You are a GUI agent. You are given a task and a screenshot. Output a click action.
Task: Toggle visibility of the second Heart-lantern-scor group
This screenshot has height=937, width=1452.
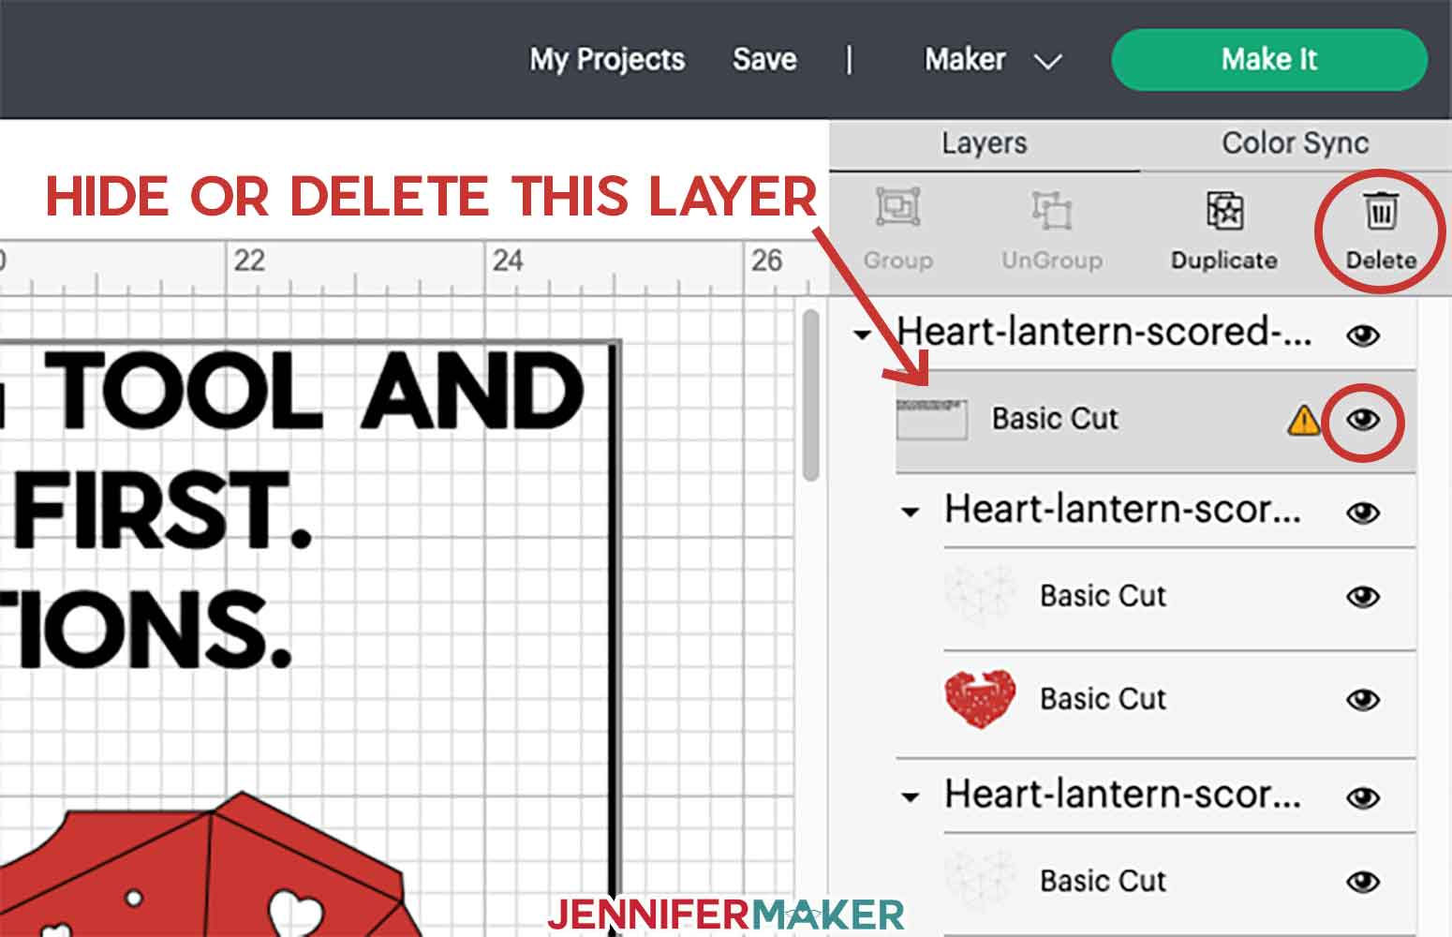point(1363,513)
